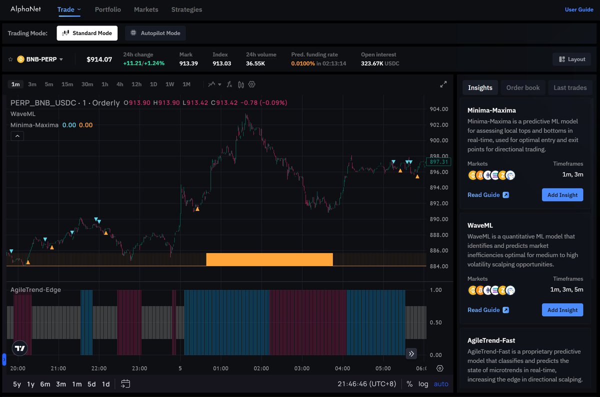Click the Mark price 913.39

[x=188, y=63]
